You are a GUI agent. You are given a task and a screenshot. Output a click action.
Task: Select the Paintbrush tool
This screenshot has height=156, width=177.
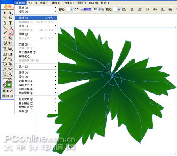click(x=5, y=32)
